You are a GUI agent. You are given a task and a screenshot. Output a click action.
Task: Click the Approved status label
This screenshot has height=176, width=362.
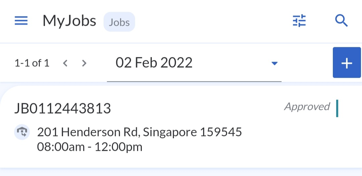(x=307, y=107)
